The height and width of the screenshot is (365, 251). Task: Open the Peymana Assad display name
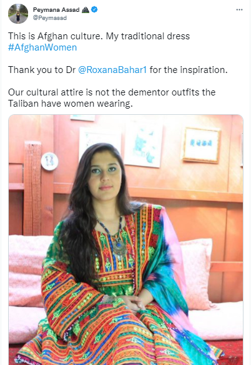[56, 10]
